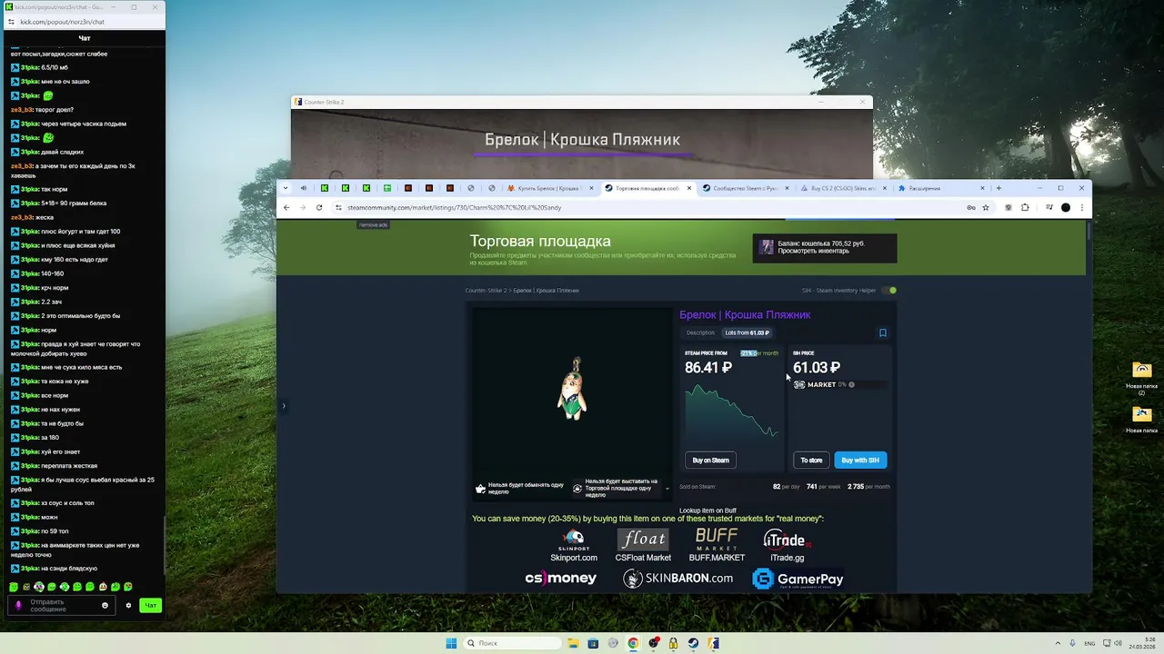
Task: Open Microsoft Store from the taskbar
Action: click(x=594, y=643)
